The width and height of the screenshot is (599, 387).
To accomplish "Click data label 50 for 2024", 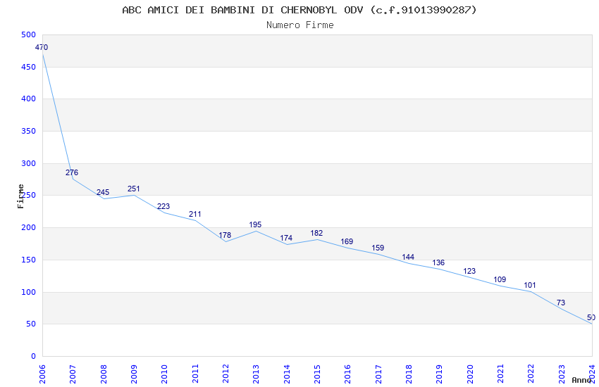I will click(x=591, y=317).
